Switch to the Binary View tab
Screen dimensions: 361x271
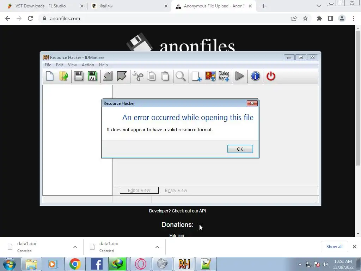point(176,190)
